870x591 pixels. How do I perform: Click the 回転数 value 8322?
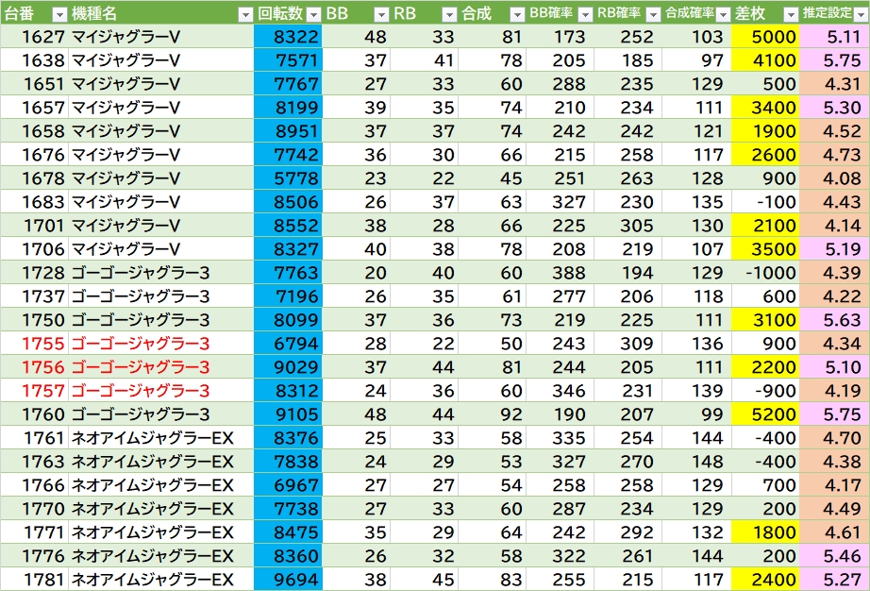point(288,37)
